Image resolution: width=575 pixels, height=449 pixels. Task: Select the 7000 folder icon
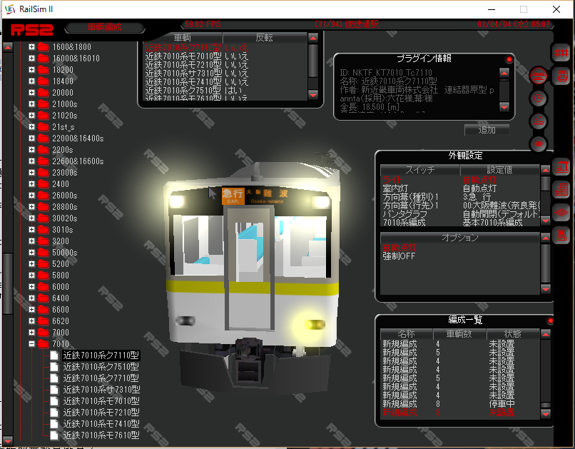pos(44,333)
